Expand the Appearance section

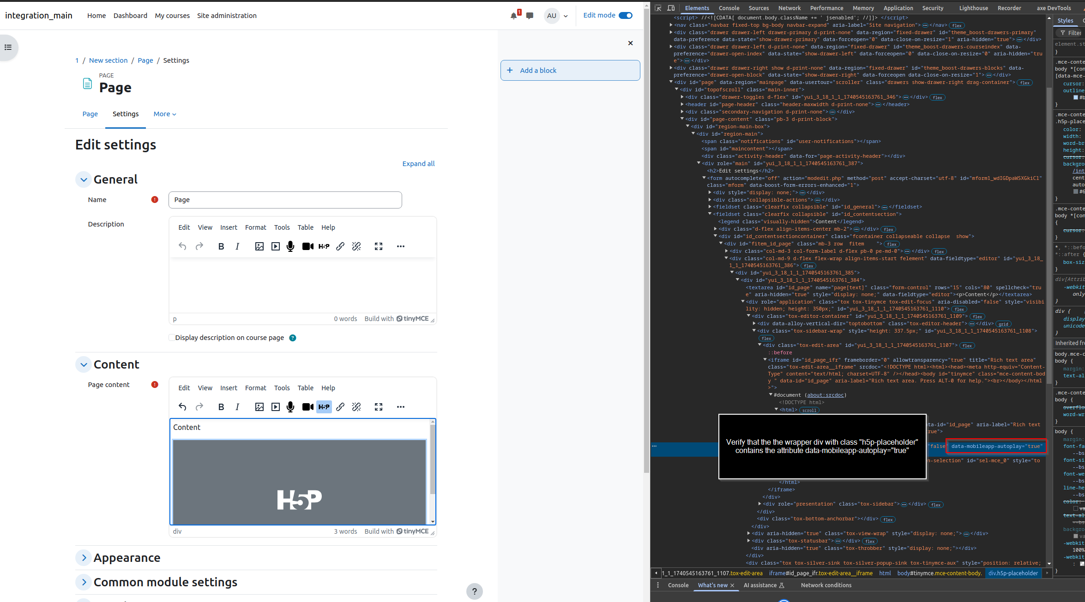point(84,558)
